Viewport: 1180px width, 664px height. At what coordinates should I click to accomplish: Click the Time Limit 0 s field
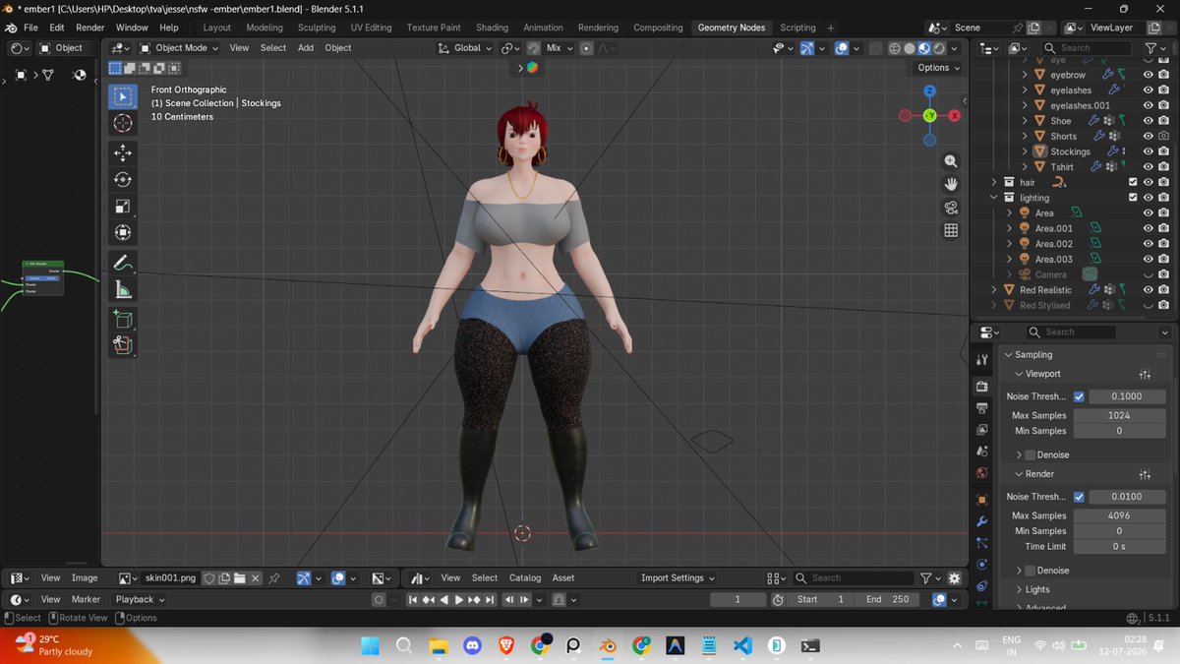(x=1119, y=546)
